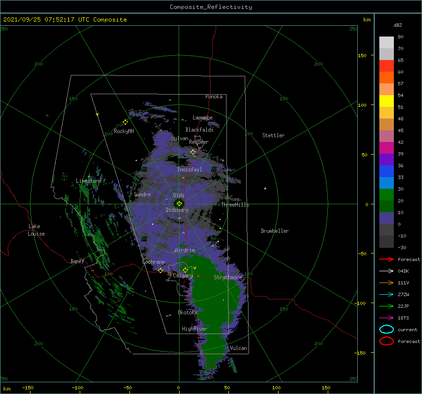
Task: Click the Lacombe city label
Action: point(203,118)
